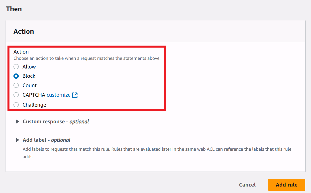Cancel the rule creation
The width and height of the screenshot is (311, 193).
[247, 185]
